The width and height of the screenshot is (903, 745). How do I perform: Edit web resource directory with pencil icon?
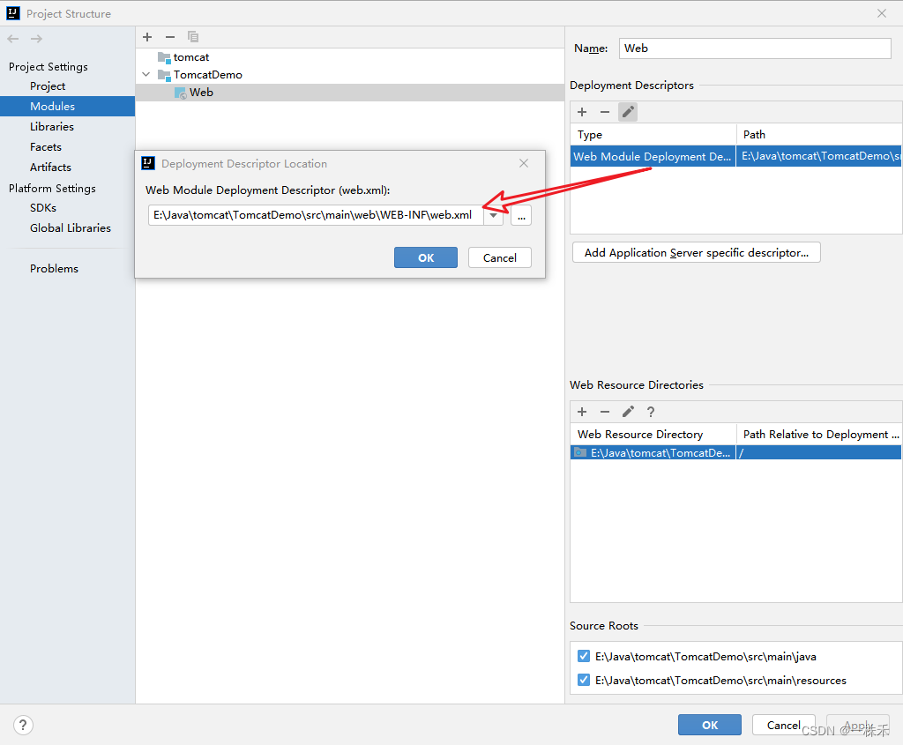(628, 412)
